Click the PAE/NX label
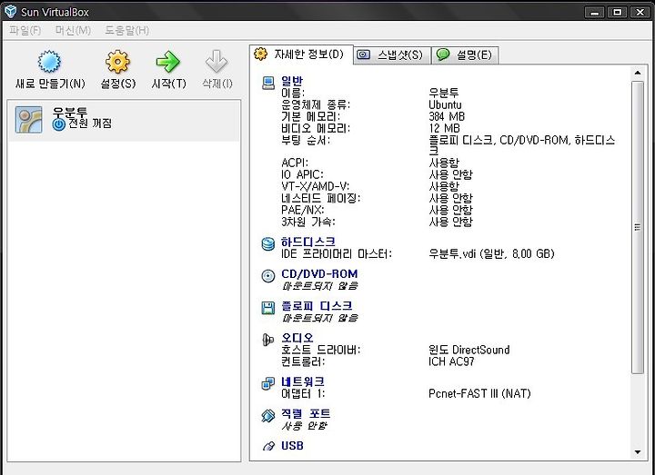This screenshot has height=475, width=655. [x=302, y=210]
